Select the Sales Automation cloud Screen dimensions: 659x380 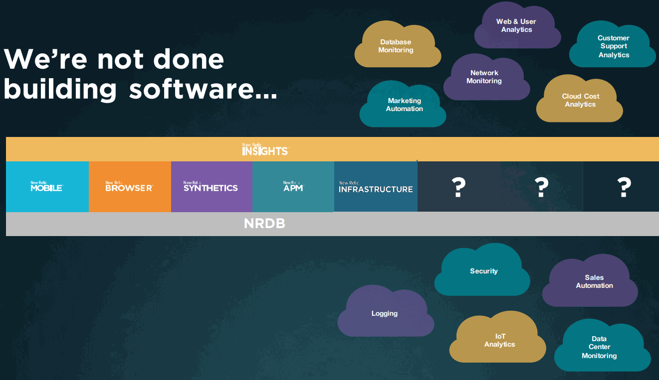590,280
